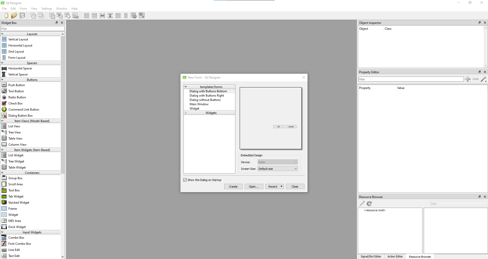This screenshot has height=259, width=488.
Task: Switch to the Action Editor tab
Action: (395, 256)
